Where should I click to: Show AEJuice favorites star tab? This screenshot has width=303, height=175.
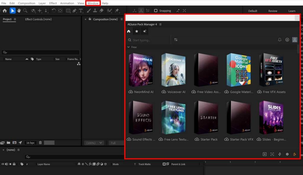point(137,31)
